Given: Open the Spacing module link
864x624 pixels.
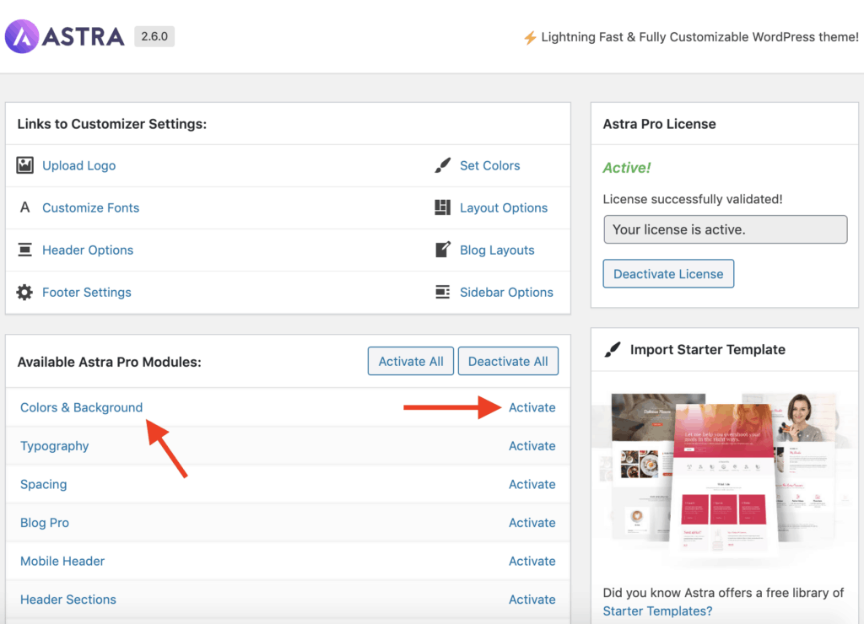Looking at the screenshot, I should click(x=44, y=485).
